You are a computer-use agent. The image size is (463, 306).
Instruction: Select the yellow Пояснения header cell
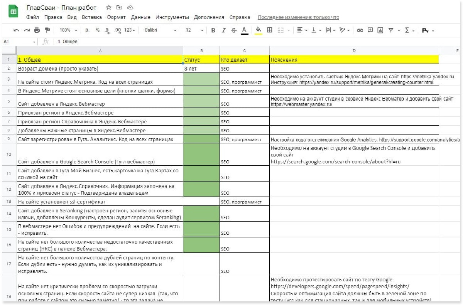click(x=354, y=60)
